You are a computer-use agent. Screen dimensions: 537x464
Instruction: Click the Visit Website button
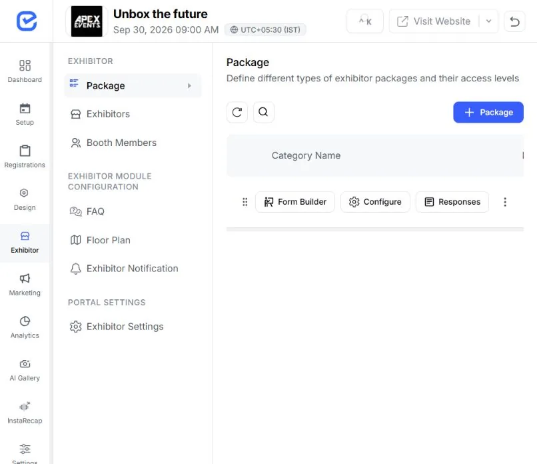(434, 21)
